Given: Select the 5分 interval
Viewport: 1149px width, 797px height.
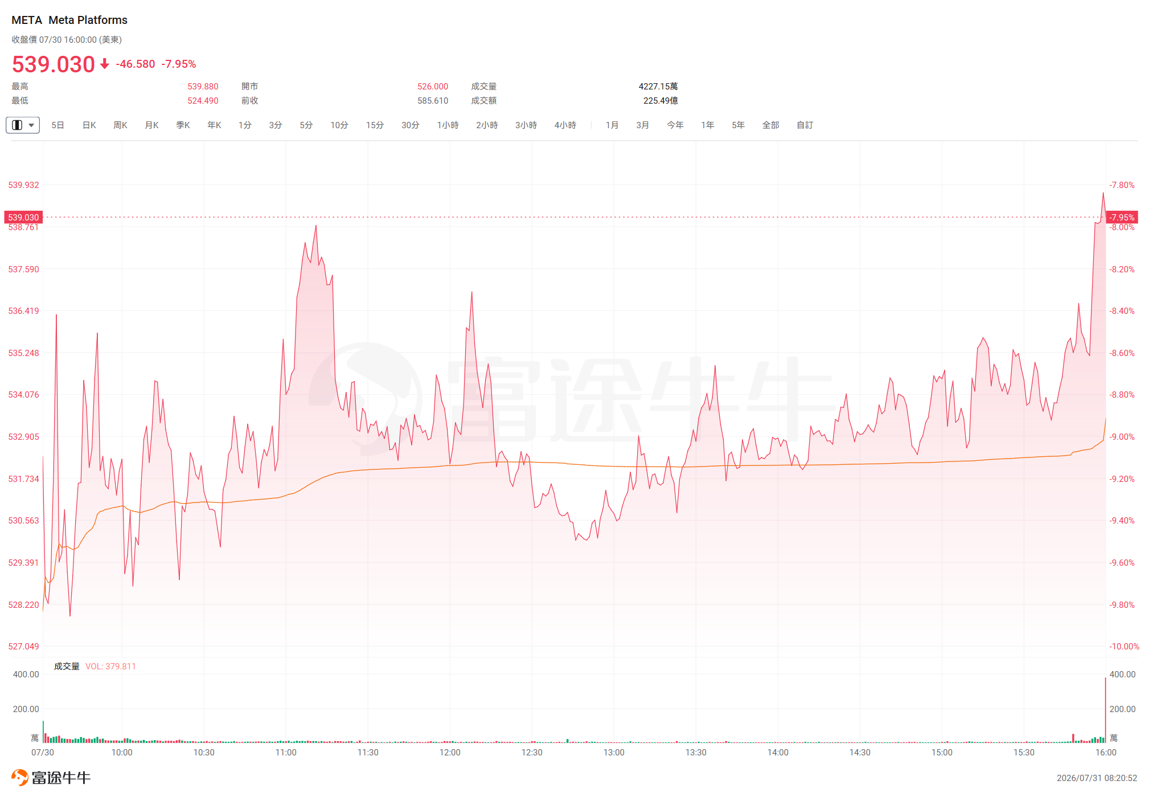Looking at the screenshot, I should point(306,125).
